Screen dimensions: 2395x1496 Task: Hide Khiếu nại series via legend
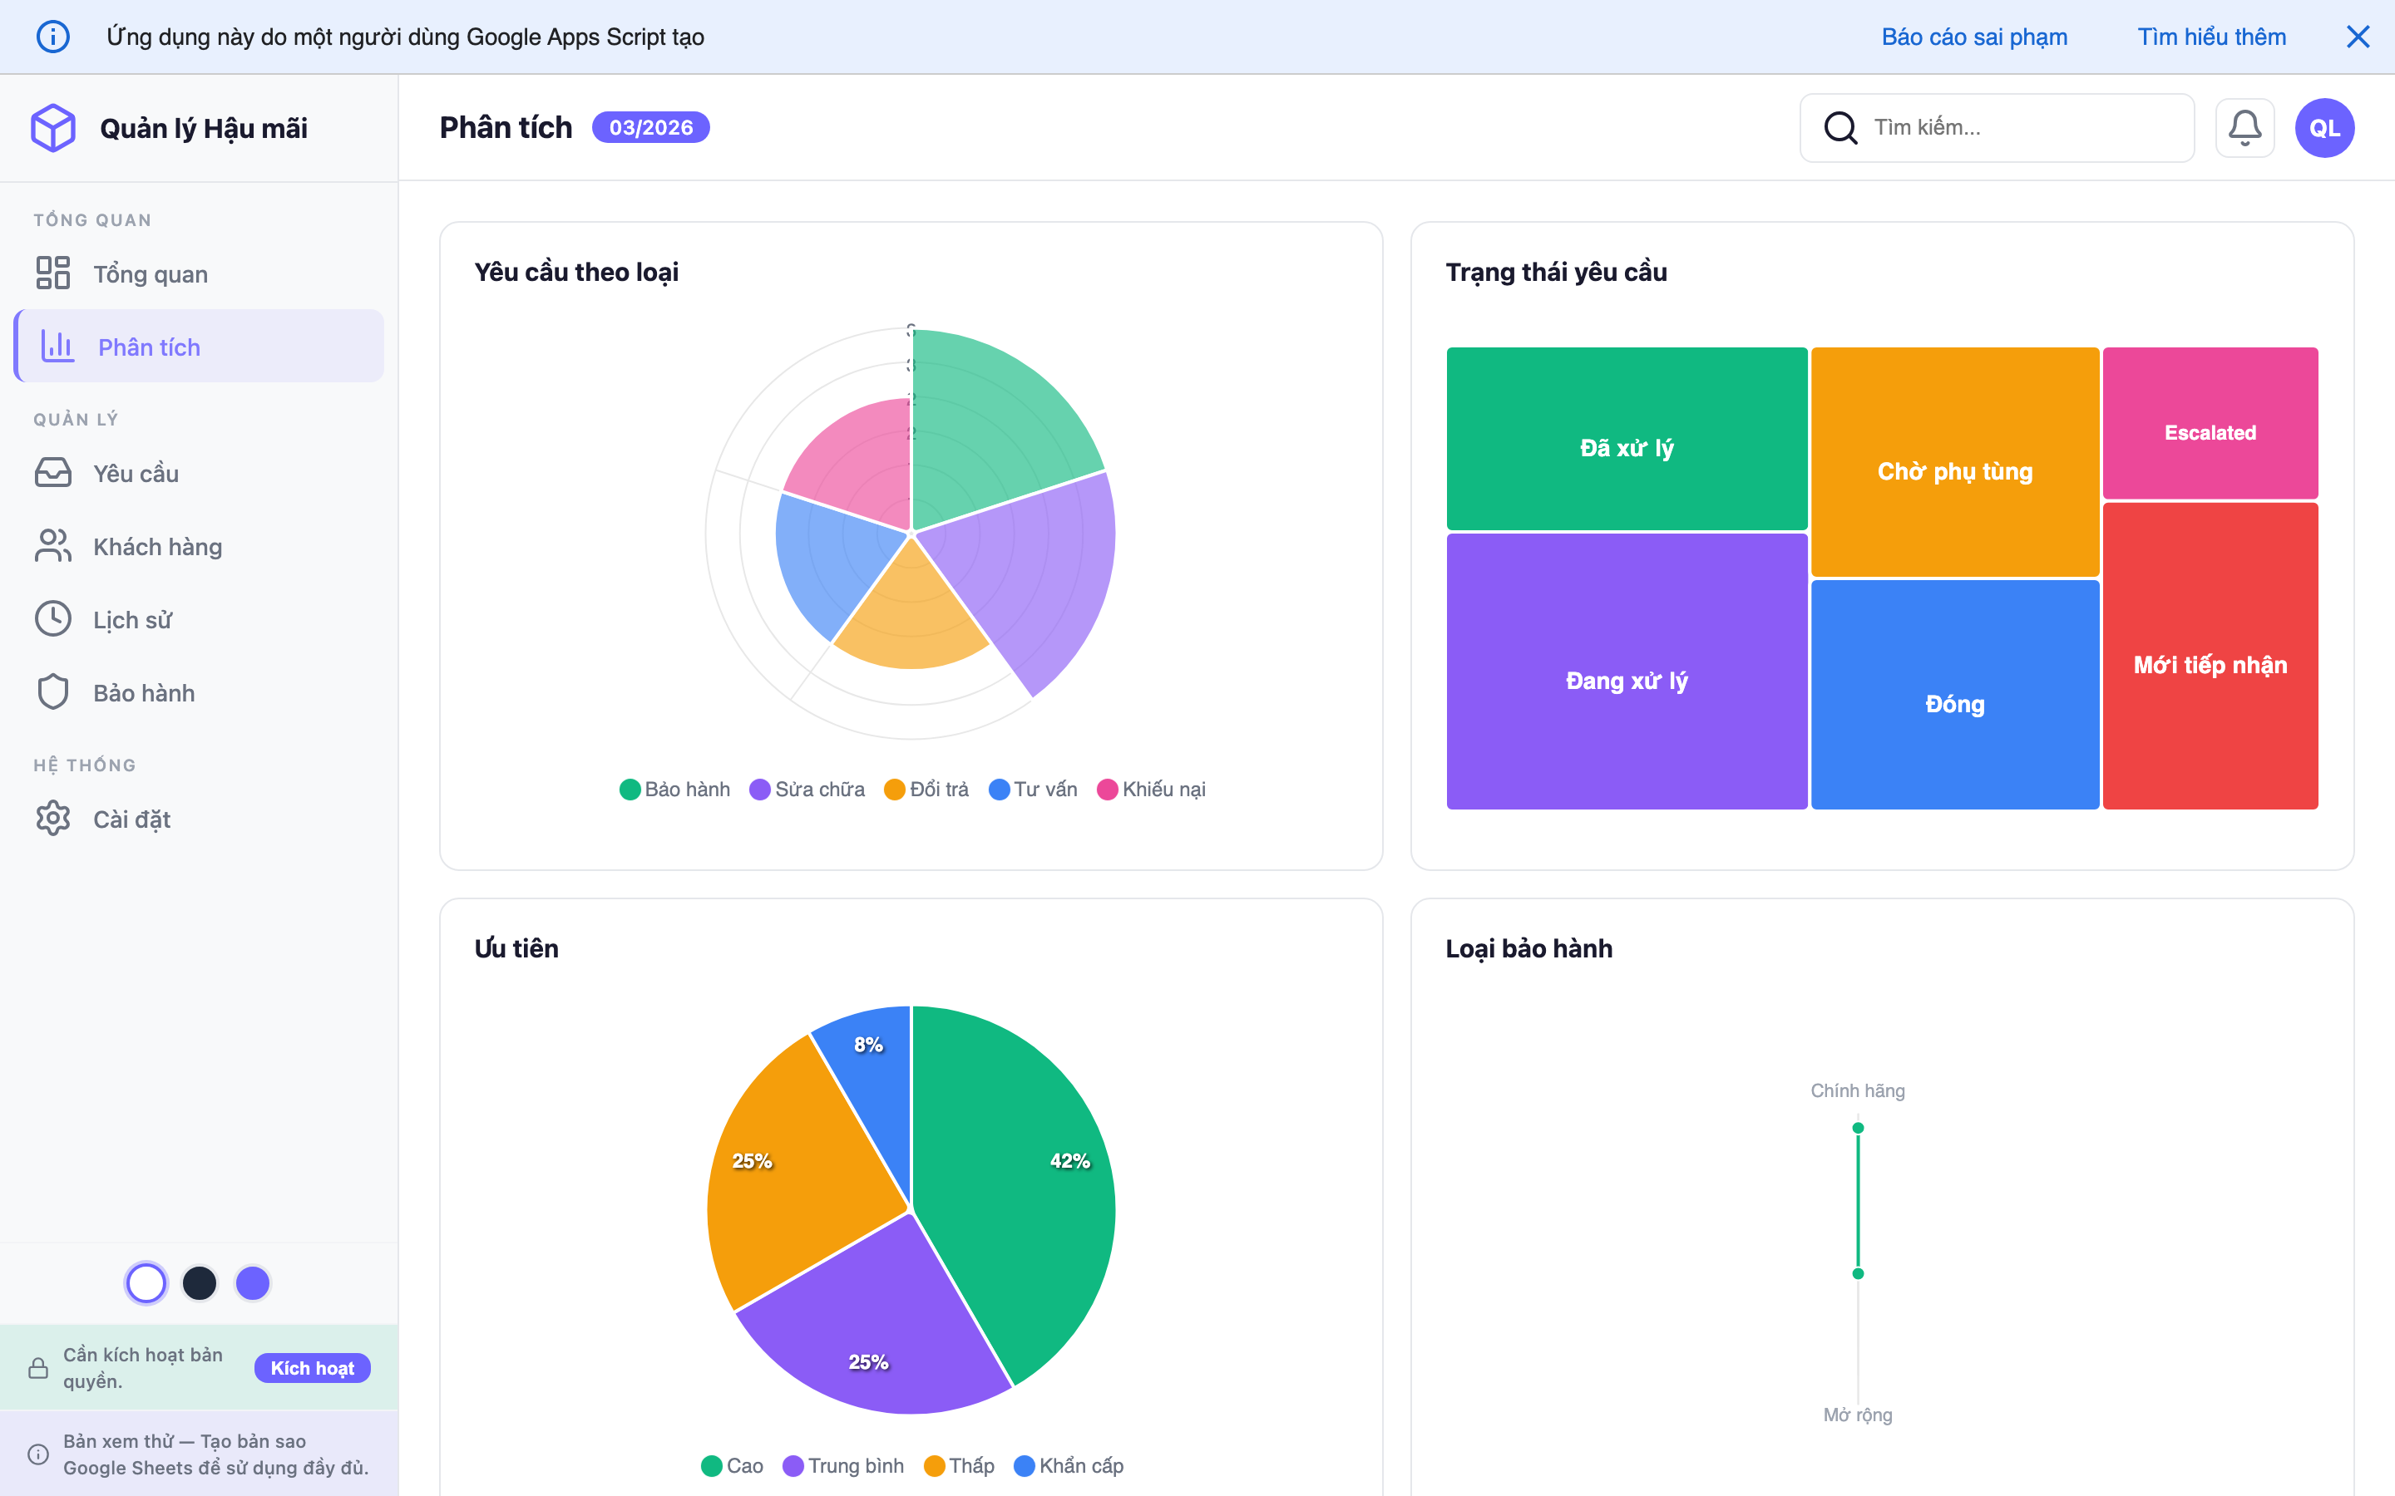click(x=1151, y=790)
